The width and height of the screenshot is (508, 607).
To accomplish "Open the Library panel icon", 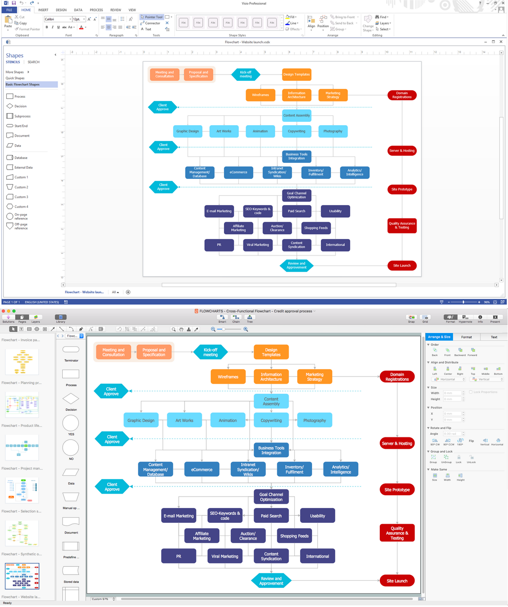I will coord(61,317).
